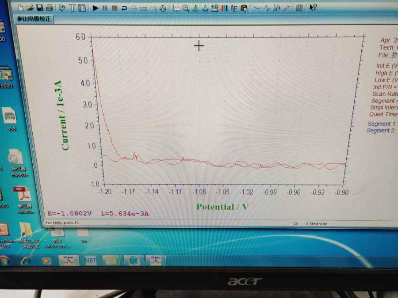Show present data plot chart icon
Viewport: 398px width, 298px height.
tap(176, 8)
